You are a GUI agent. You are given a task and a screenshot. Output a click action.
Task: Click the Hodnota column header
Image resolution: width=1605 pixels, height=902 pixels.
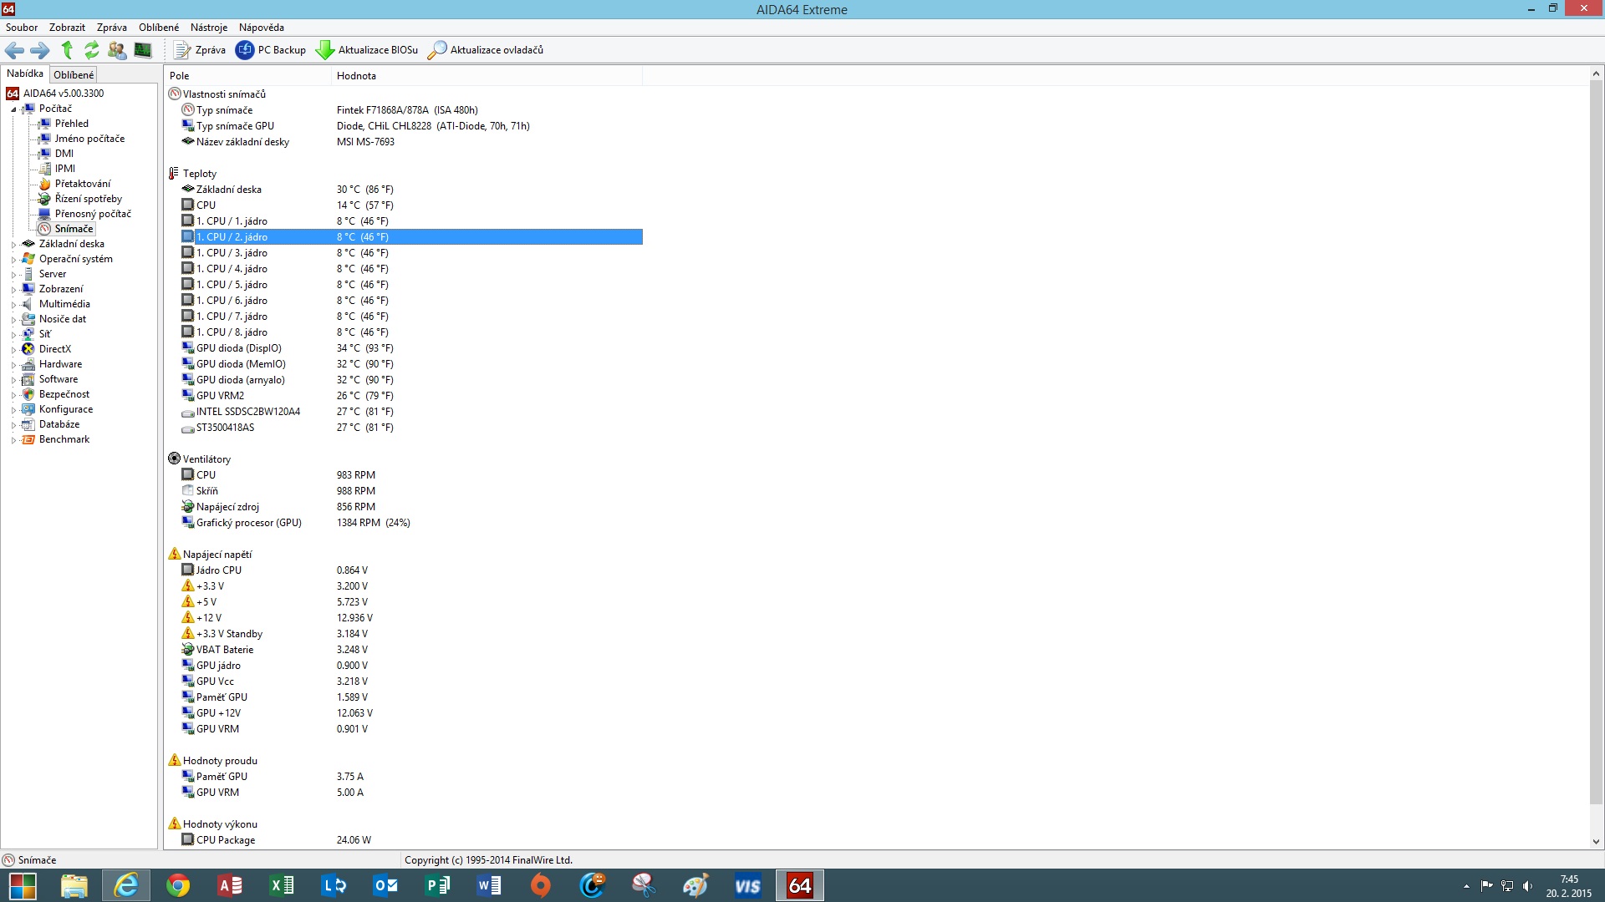(x=356, y=76)
